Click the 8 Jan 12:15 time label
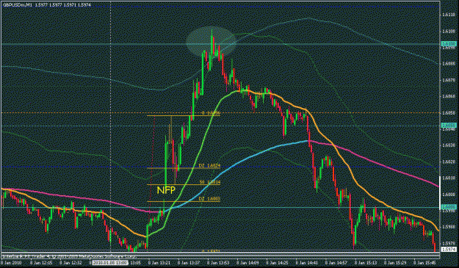459x268 pixels. pyautogui.click(x=41, y=263)
